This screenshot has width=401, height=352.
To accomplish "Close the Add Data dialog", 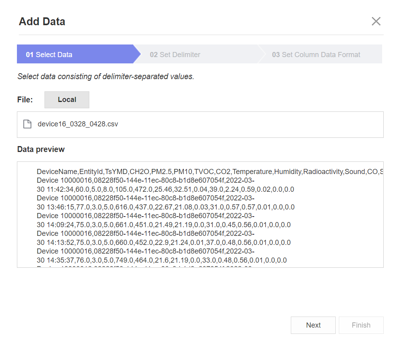I will point(376,21).
